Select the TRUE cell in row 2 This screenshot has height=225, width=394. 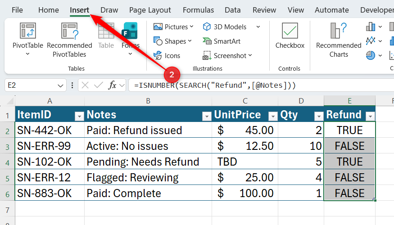[x=349, y=130]
